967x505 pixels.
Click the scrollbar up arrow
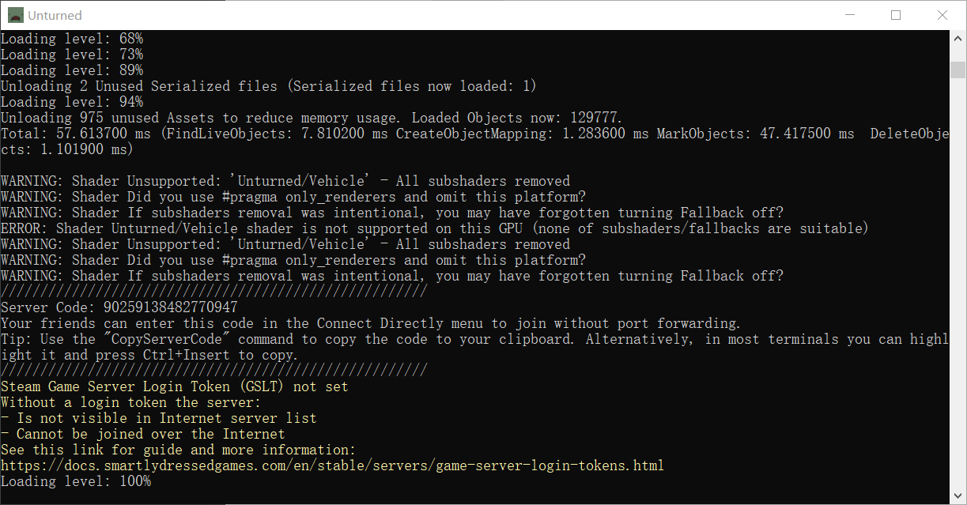[958, 39]
